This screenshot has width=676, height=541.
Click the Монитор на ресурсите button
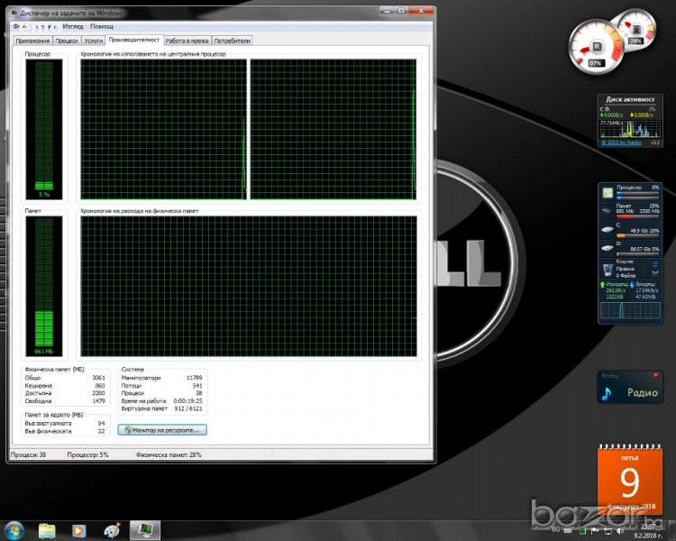pyautogui.click(x=164, y=430)
